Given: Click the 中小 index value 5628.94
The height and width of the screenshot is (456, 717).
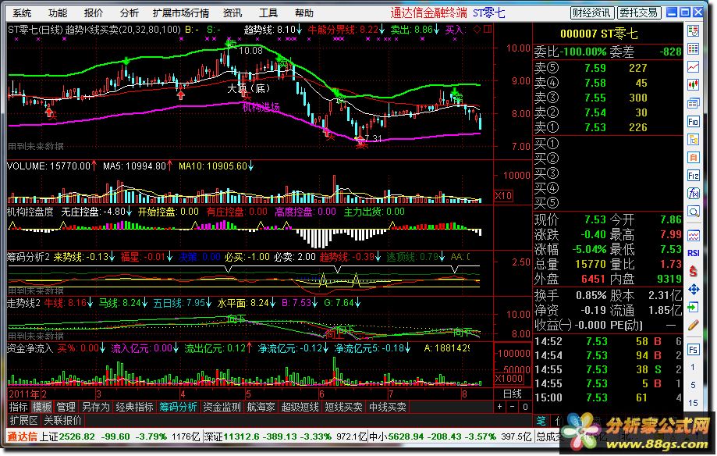Looking at the screenshot, I should pos(405,436).
